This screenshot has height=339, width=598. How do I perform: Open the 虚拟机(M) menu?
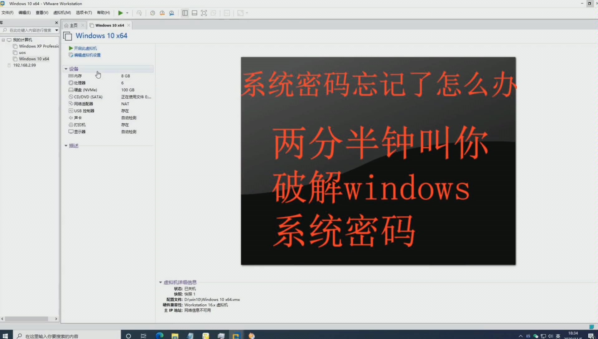tap(62, 12)
